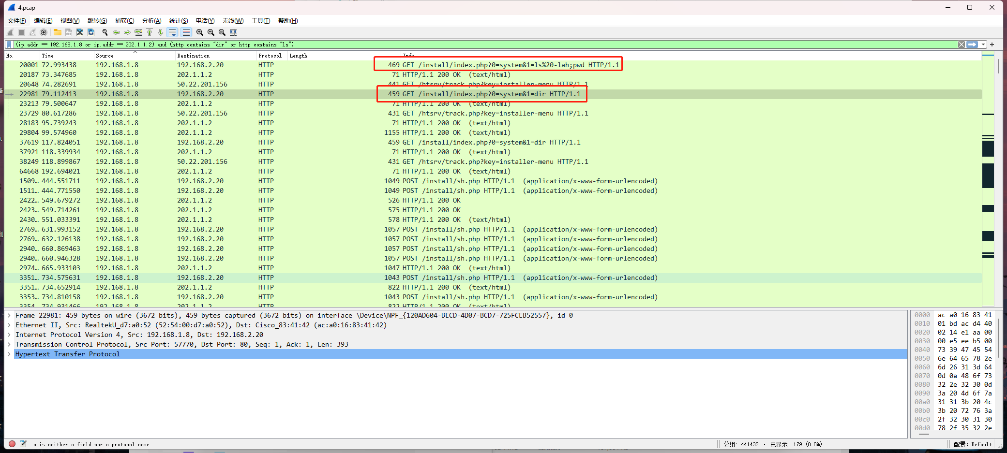This screenshot has height=453, width=1007.
Task: Reset packet text to normal size
Action: (x=222, y=32)
